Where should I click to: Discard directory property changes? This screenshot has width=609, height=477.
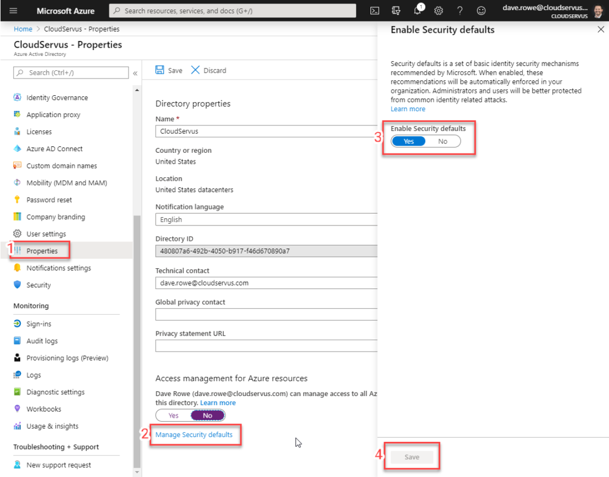click(x=209, y=70)
